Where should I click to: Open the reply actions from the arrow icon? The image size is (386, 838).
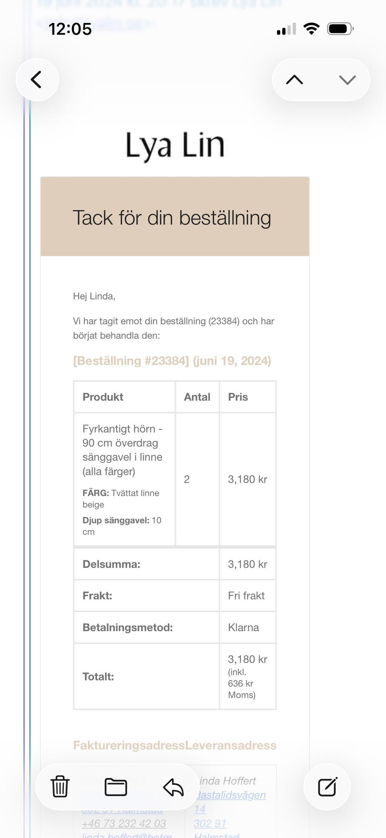(173, 786)
